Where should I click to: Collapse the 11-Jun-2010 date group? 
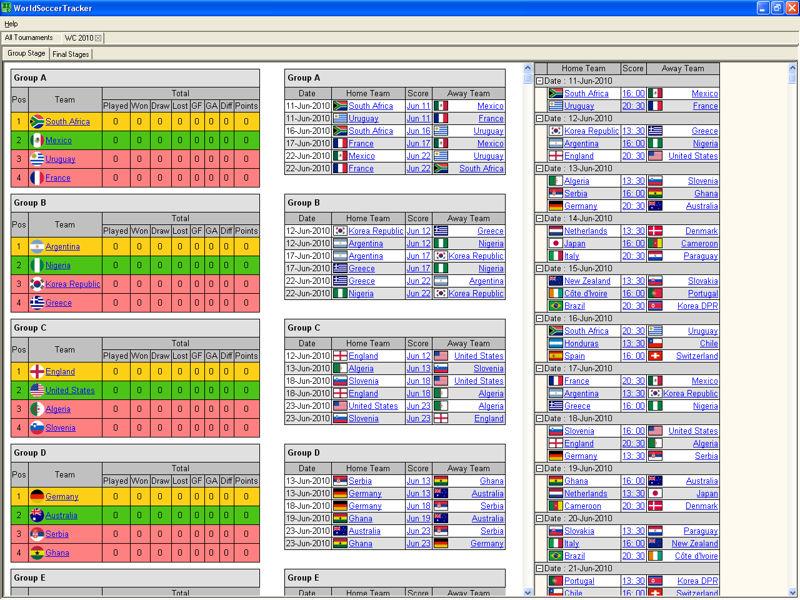[x=539, y=81]
